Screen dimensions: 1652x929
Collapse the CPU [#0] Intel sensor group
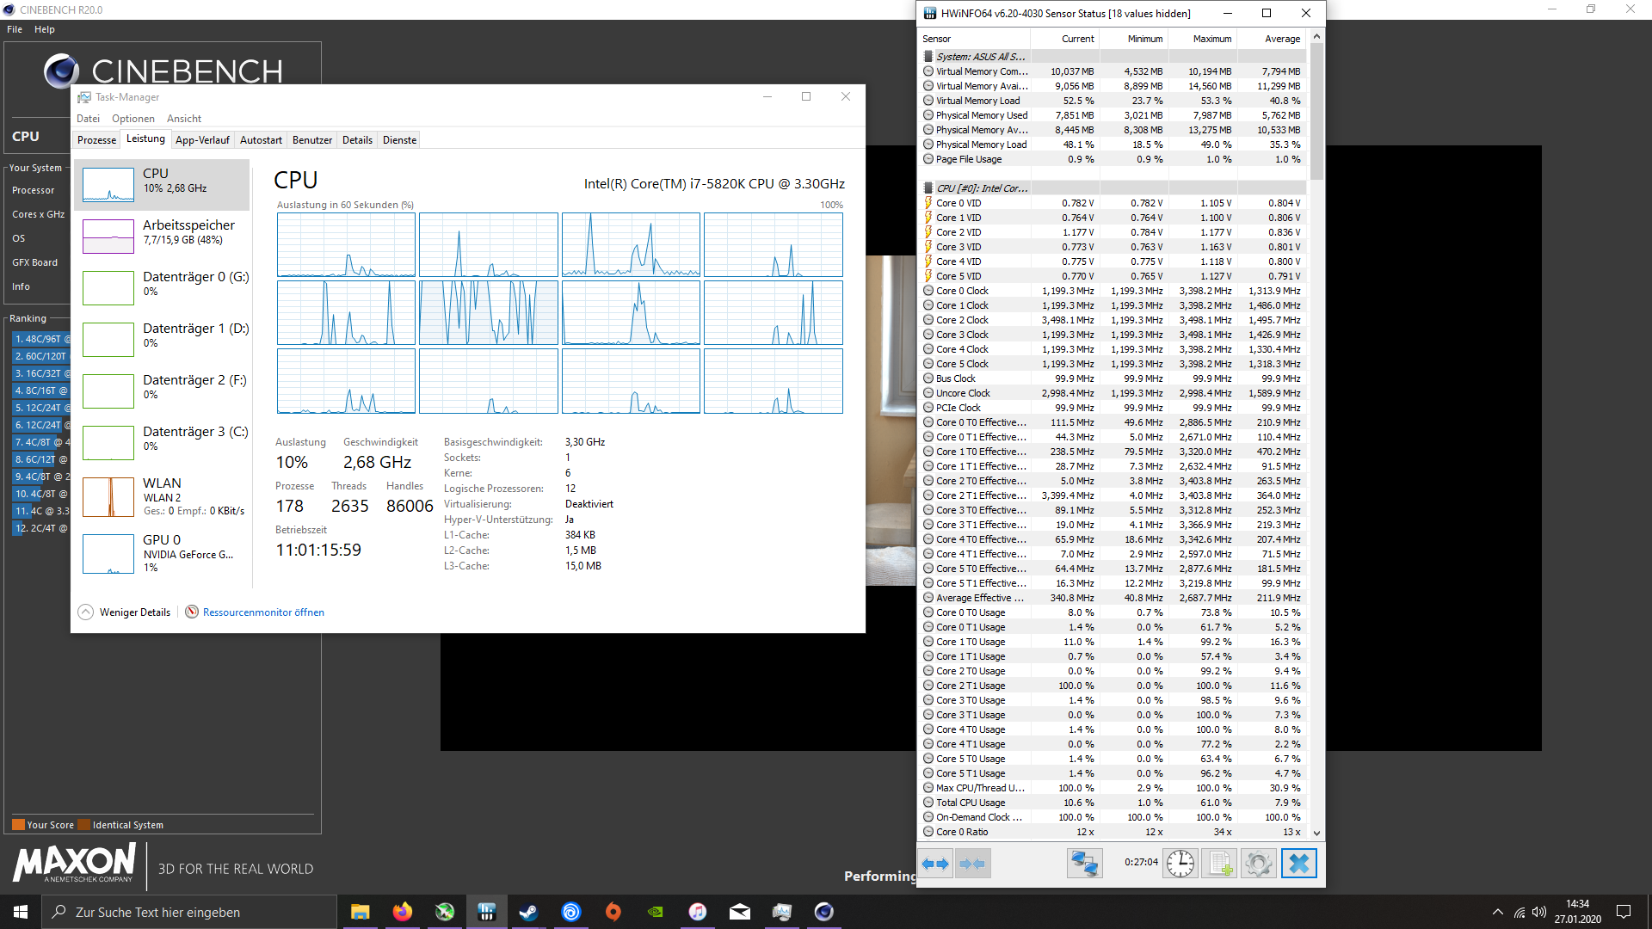[981, 188]
